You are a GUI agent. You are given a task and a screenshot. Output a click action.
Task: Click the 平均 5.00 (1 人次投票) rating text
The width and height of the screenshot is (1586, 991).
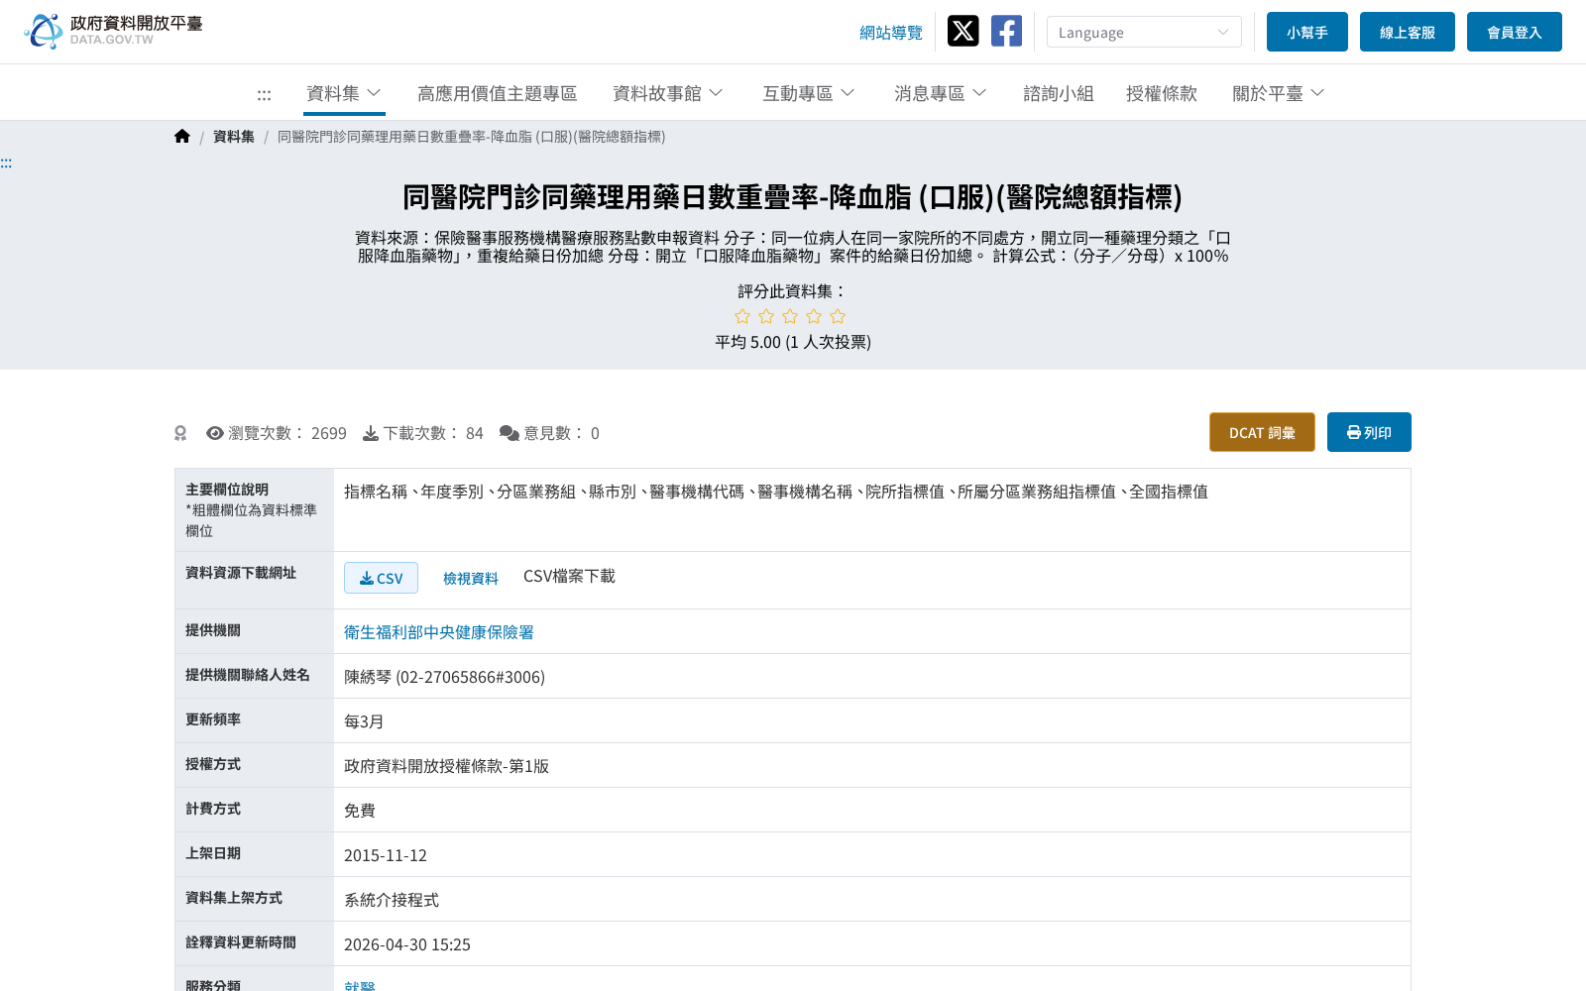[x=793, y=342]
